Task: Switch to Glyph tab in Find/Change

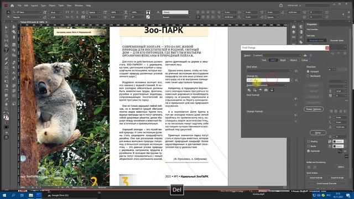Action: [283, 60]
